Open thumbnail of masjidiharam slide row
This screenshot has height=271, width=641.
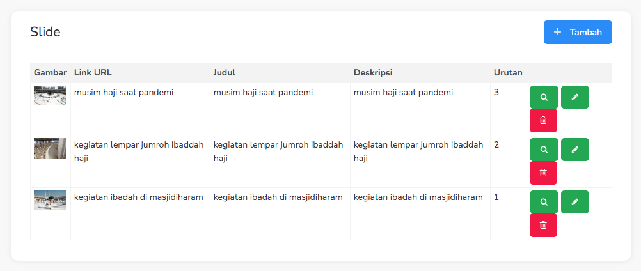50,200
